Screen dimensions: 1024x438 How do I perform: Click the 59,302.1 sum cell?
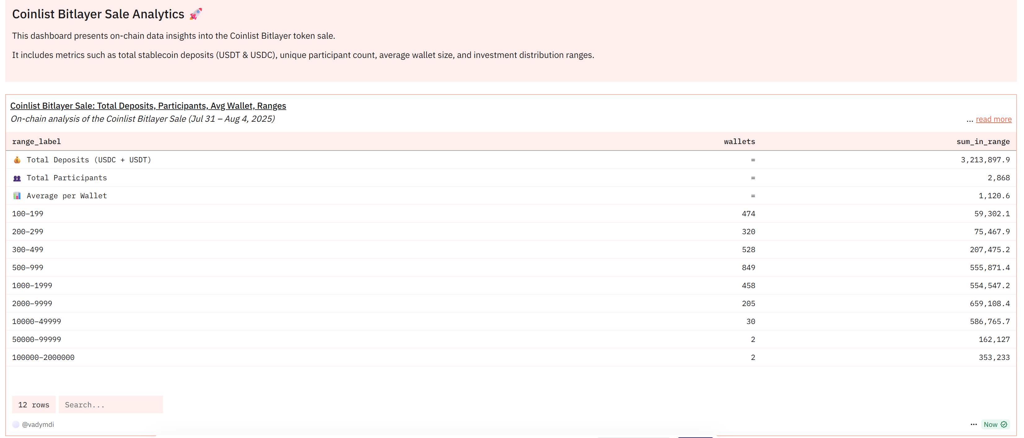point(992,213)
